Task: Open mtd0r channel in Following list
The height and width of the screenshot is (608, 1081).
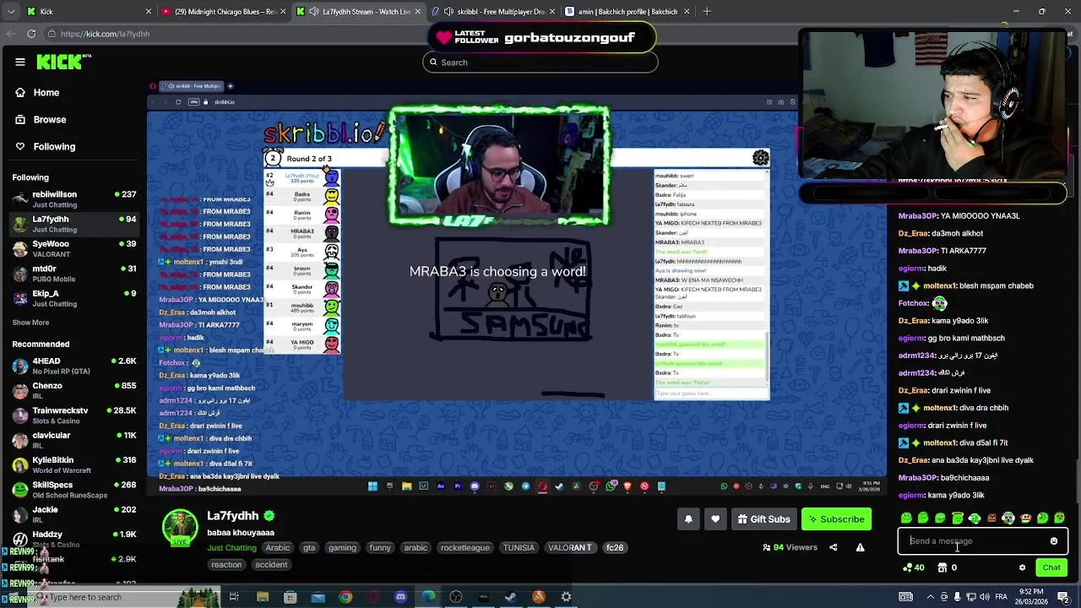Action: pyautogui.click(x=74, y=274)
